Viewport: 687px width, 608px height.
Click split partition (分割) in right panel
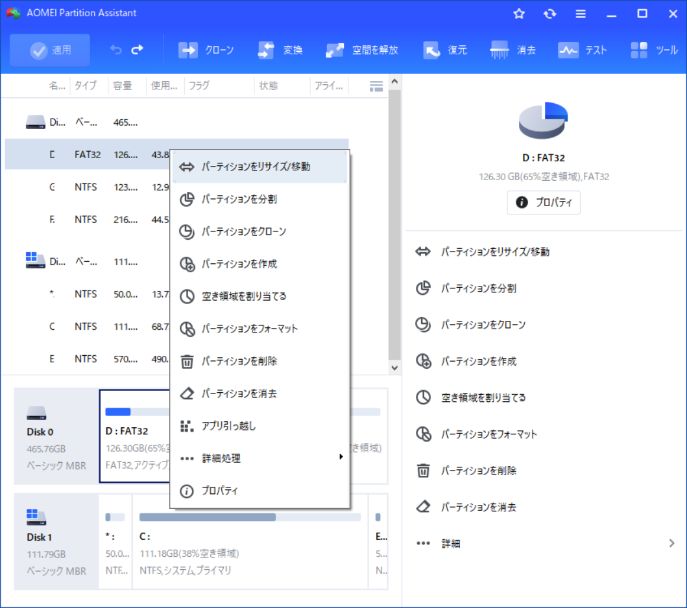[466, 288]
